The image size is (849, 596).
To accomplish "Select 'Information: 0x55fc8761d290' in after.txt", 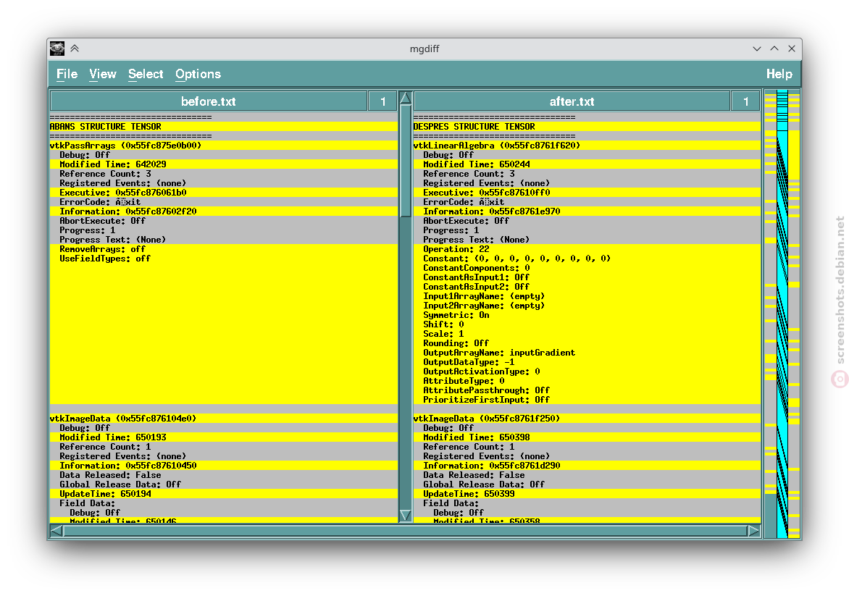I will pos(587,466).
